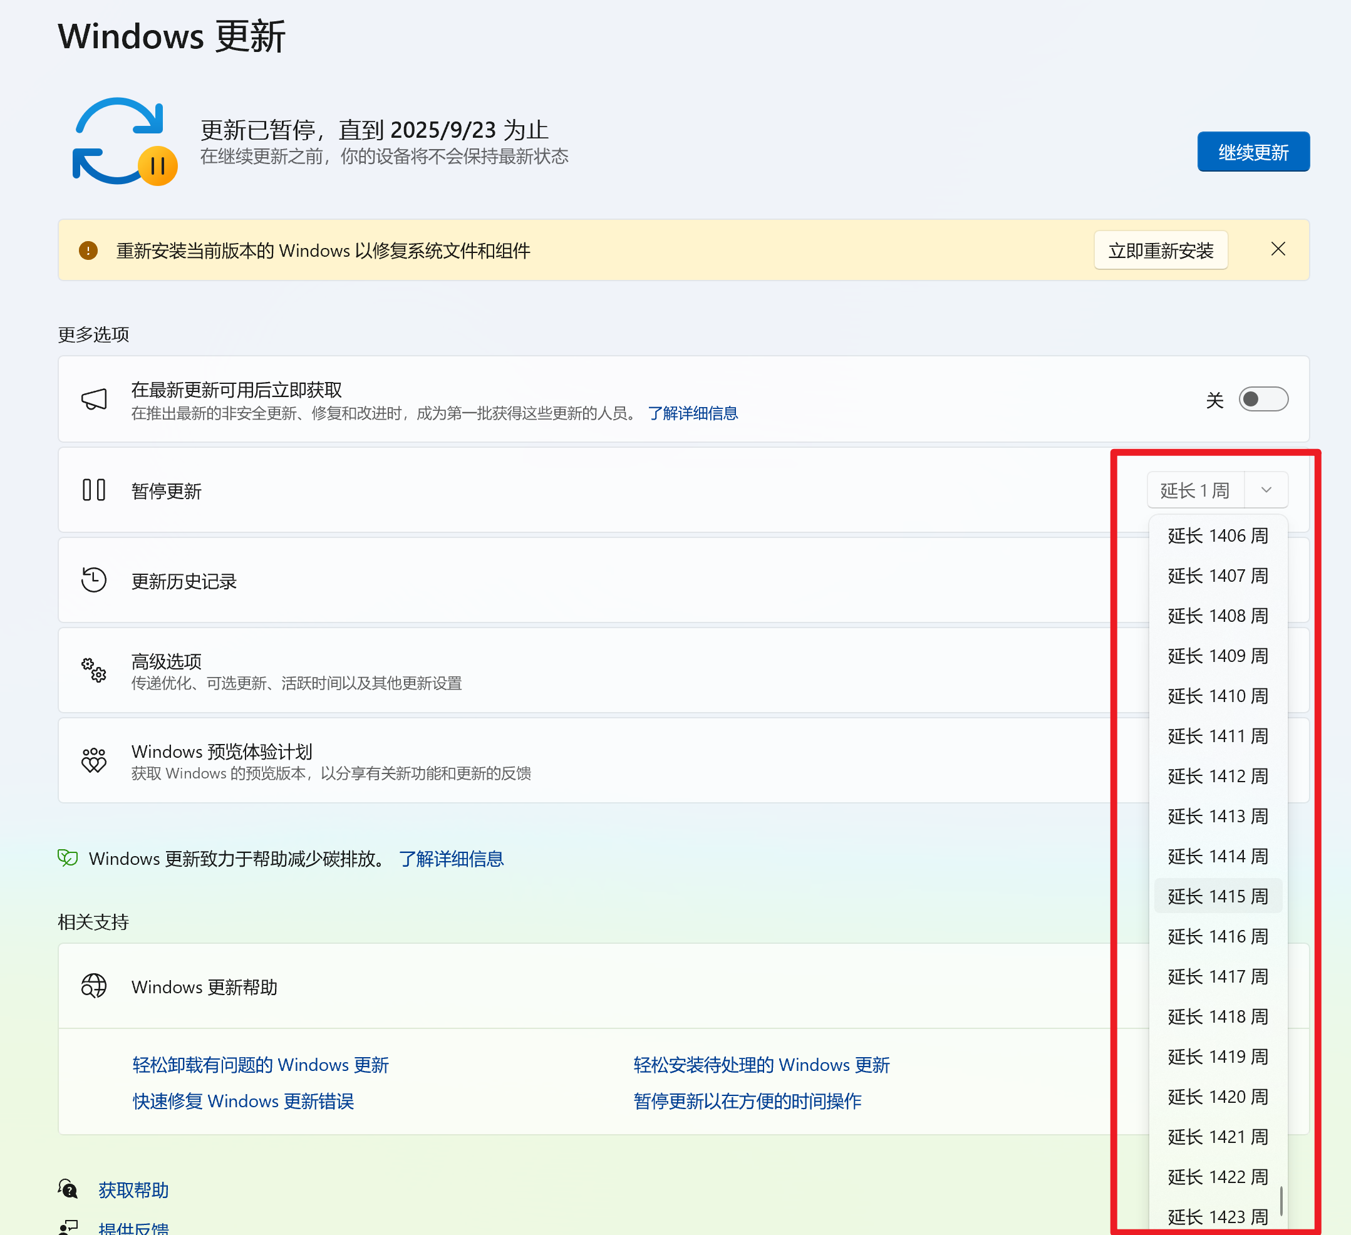Click the dropdown list scrollbar thumb

click(x=1281, y=1200)
